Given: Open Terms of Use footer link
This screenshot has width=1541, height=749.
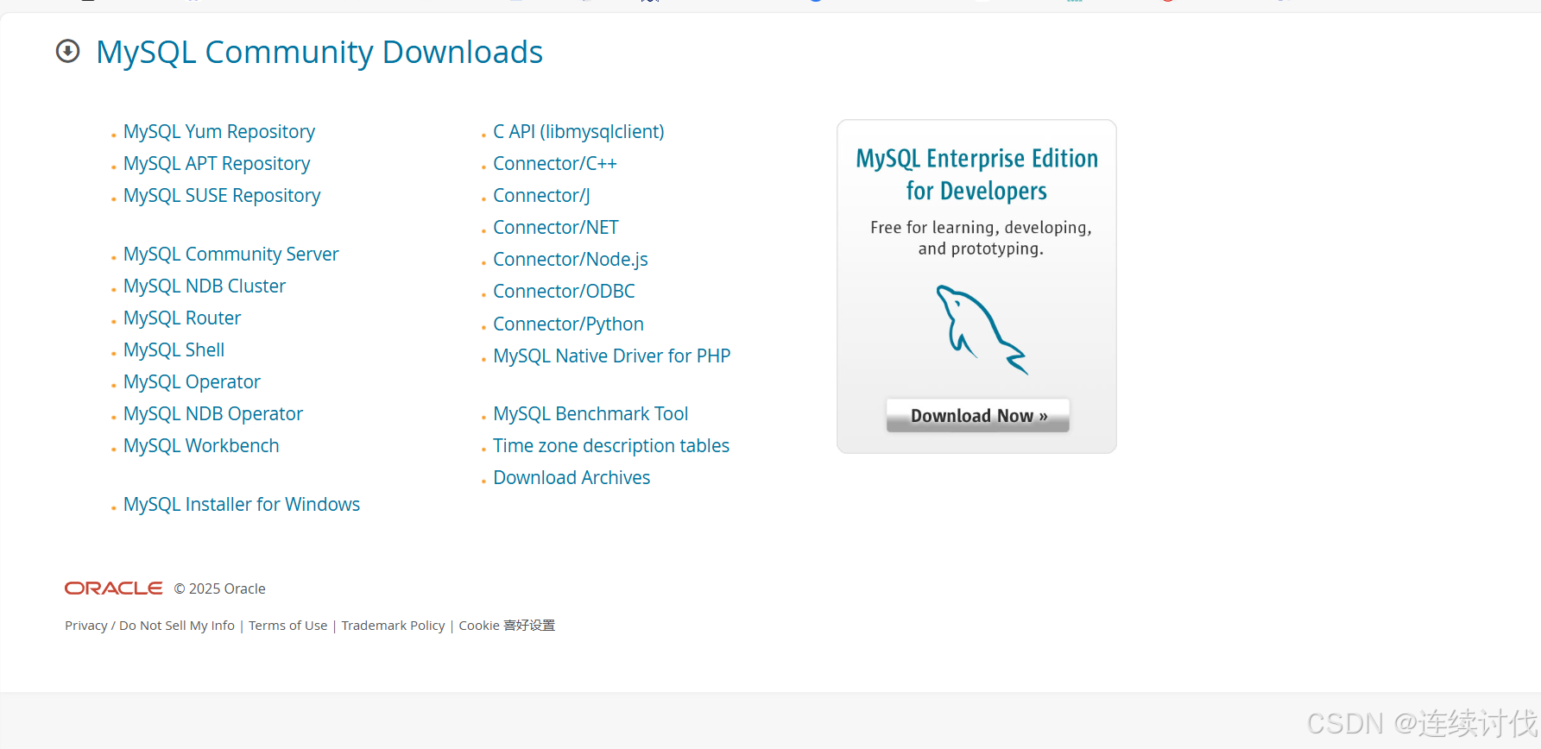Looking at the screenshot, I should click(288, 626).
